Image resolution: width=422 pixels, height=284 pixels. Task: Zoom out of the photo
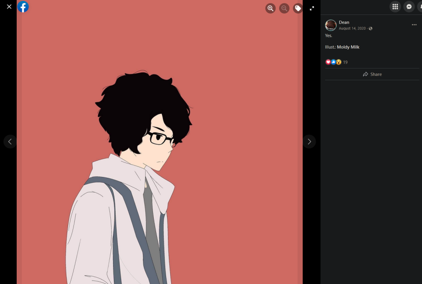(x=284, y=8)
